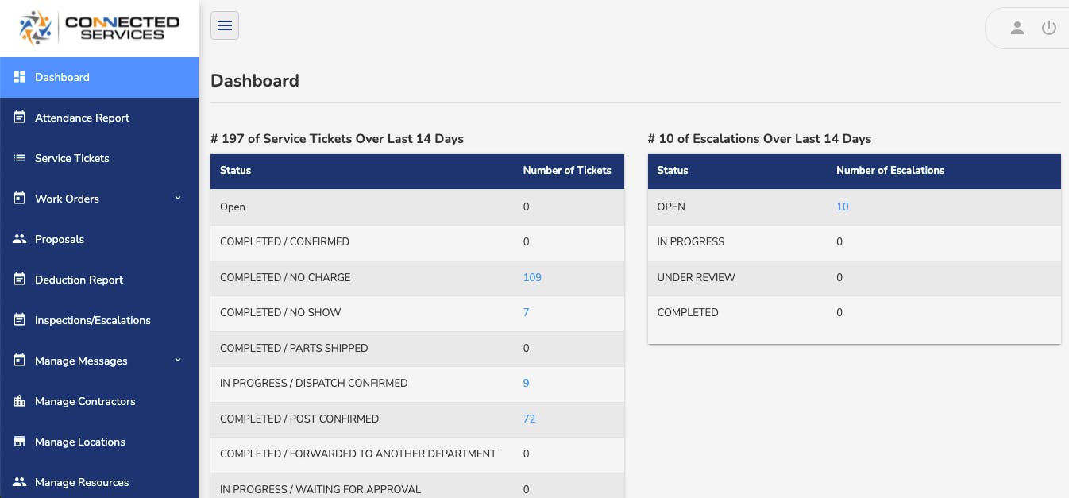This screenshot has height=498, width=1069.
Task: Select the COMPLETED / NO CHARGE row label
Action: click(x=285, y=277)
